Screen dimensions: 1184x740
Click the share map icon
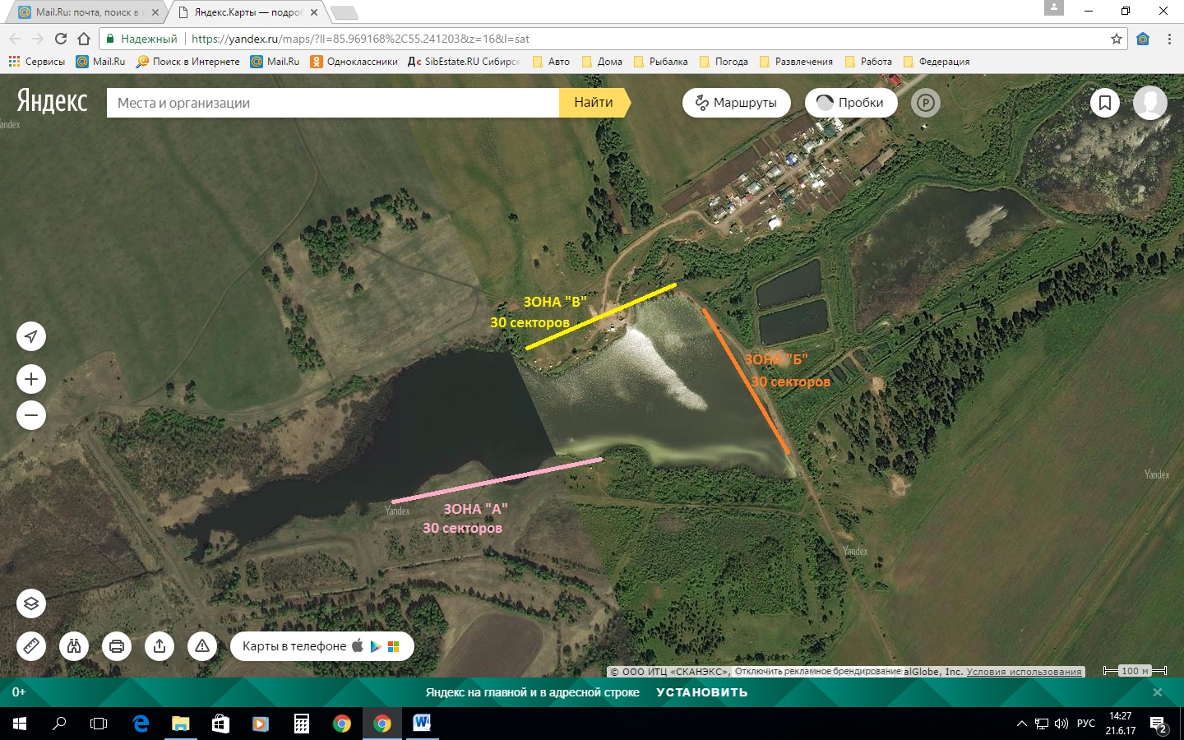click(160, 646)
